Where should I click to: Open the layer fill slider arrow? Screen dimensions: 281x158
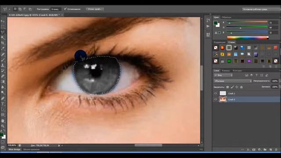(x=280, y=87)
